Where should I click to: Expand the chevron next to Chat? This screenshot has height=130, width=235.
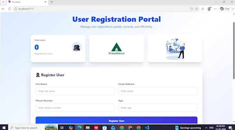click(x=233, y=9)
